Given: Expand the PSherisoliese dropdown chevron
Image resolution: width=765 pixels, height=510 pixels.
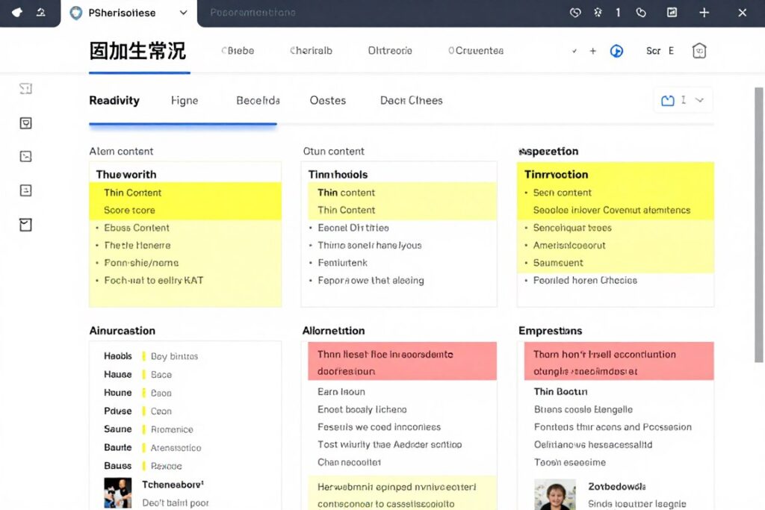Looking at the screenshot, I should point(184,13).
